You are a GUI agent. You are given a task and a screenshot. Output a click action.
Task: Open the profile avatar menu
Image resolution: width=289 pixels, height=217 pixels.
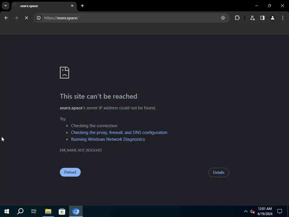273,18
